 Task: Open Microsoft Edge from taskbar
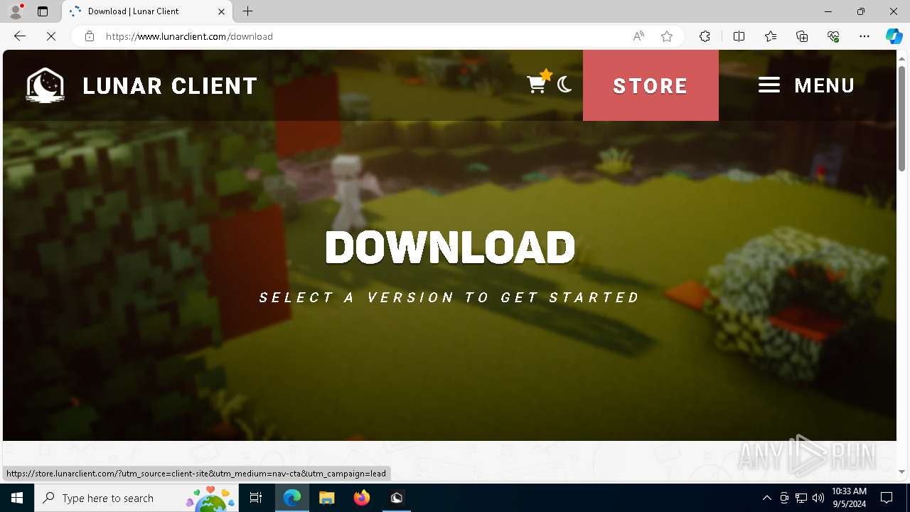coord(292,498)
